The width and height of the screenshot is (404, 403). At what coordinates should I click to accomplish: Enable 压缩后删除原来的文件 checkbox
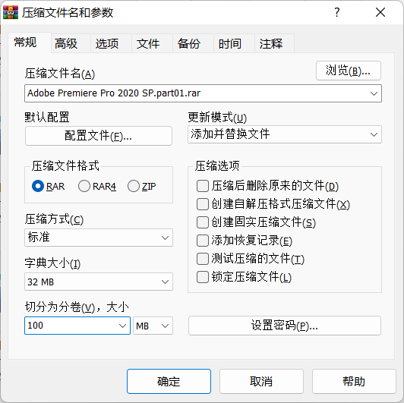203,186
